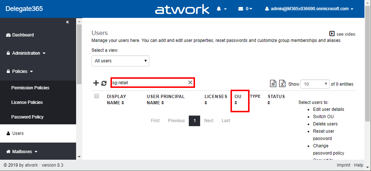371x171 pixels.
Task: Clear the search field with X icon
Action: (190, 82)
